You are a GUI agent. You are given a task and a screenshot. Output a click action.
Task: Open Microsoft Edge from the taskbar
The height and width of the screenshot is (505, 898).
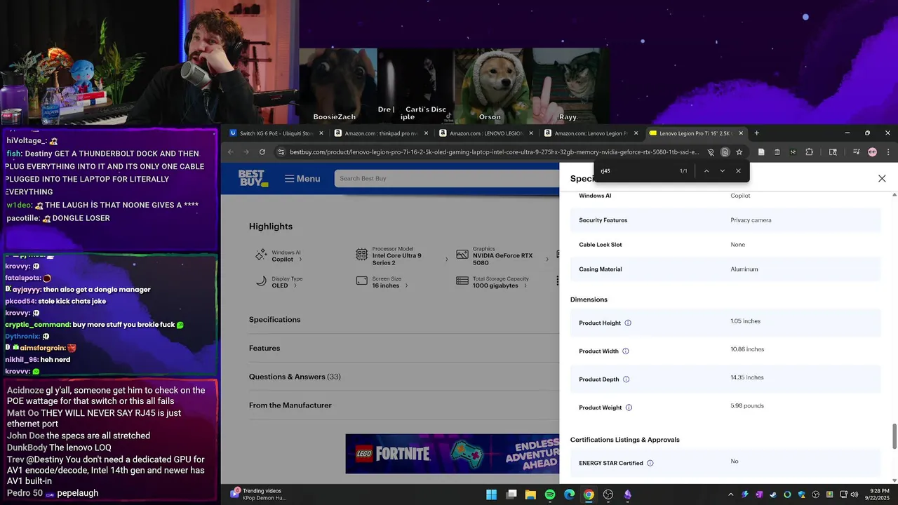tap(570, 494)
